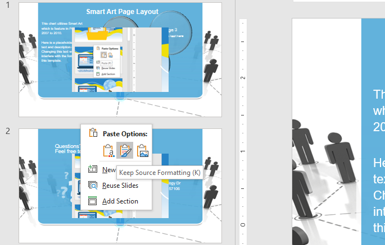Click the Paste Options clipboard header icon
Screen dimensions: 385x245
point(93,132)
